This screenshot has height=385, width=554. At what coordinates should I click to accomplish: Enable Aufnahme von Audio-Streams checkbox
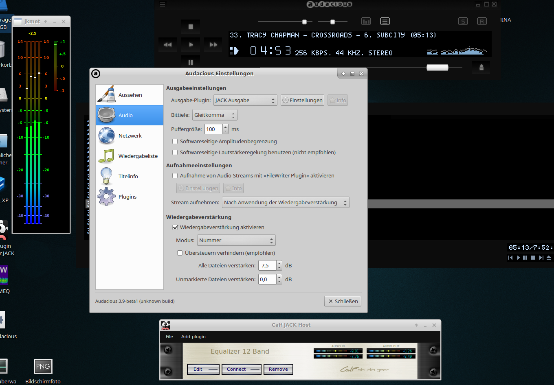click(175, 176)
